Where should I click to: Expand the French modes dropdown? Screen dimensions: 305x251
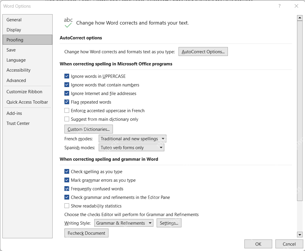[132, 139]
